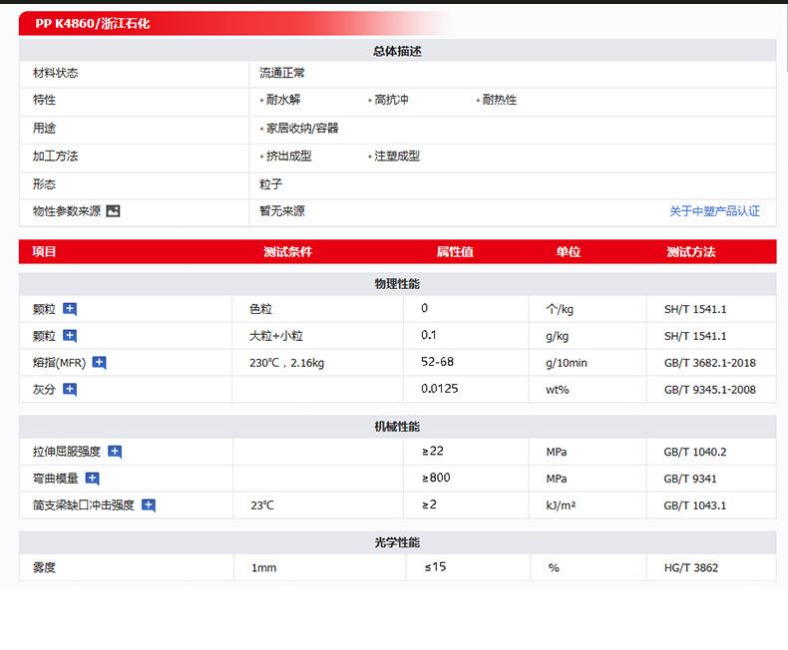788x650 pixels.
Task: Click plus icon next to 简支梁缺口冲击强度
Action: point(149,505)
